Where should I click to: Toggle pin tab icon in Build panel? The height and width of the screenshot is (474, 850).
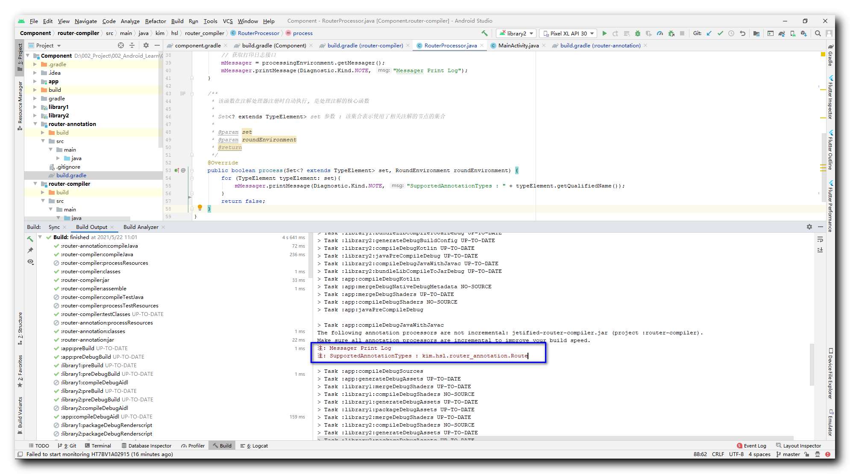point(30,250)
